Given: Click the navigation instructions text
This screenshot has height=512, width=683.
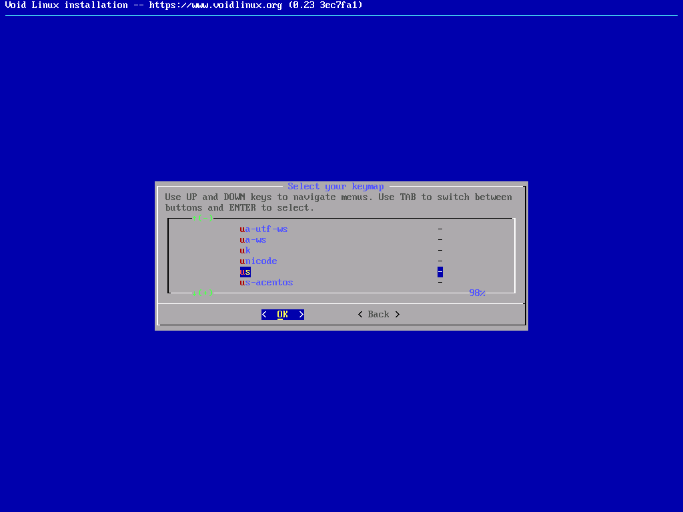Looking at the screenshot, I should [x=338, y=203].
